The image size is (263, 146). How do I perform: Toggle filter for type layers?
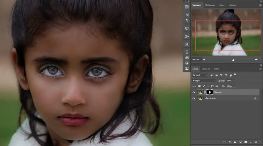tap(221, 75)
